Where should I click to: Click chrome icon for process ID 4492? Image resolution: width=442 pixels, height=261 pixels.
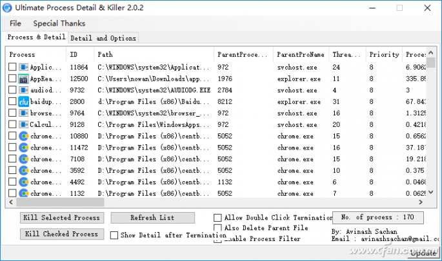(x=24, y=182)
